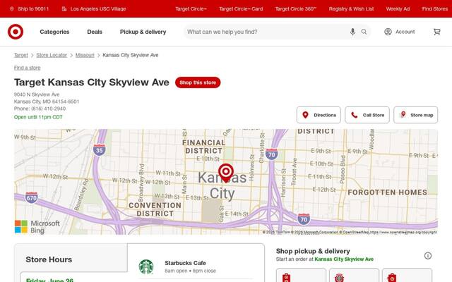Open Find Stores in top bar
This screenshot has height=282, width=452.
click(x=435, y=9)
